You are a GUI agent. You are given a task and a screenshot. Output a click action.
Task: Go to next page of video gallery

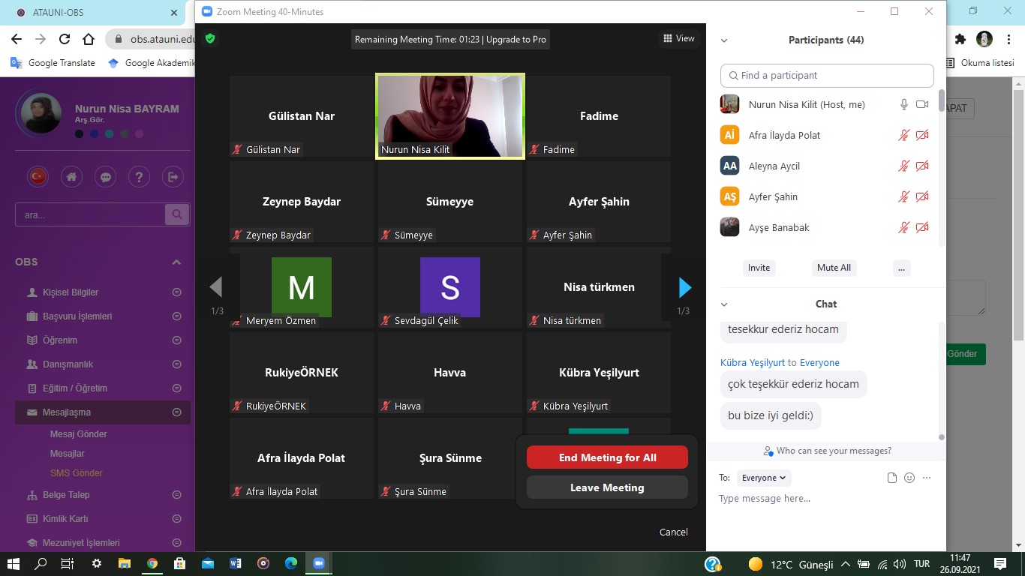[684, 287]
